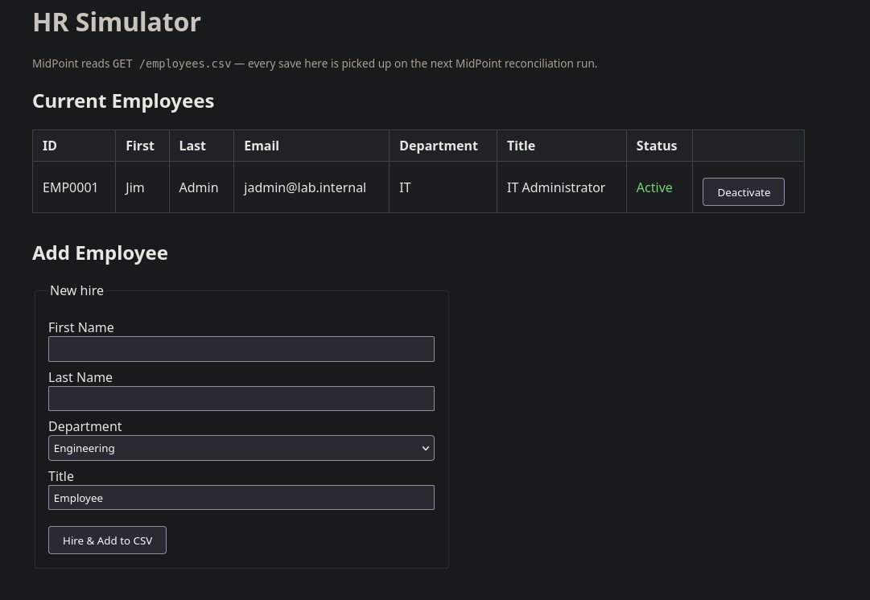Click the /employees.csv code text
The image size is (870, 600).
(x=185, y=64)
